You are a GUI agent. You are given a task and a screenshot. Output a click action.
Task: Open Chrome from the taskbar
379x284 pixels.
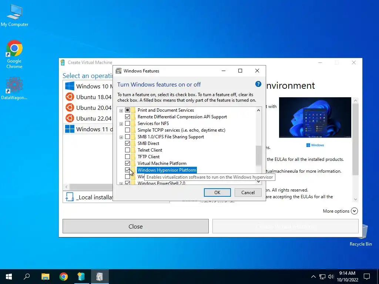click(x=64, y=277)
